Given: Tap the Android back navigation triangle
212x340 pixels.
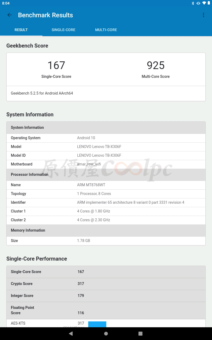Looking at the screenshot, I should (x=71, y=334).
